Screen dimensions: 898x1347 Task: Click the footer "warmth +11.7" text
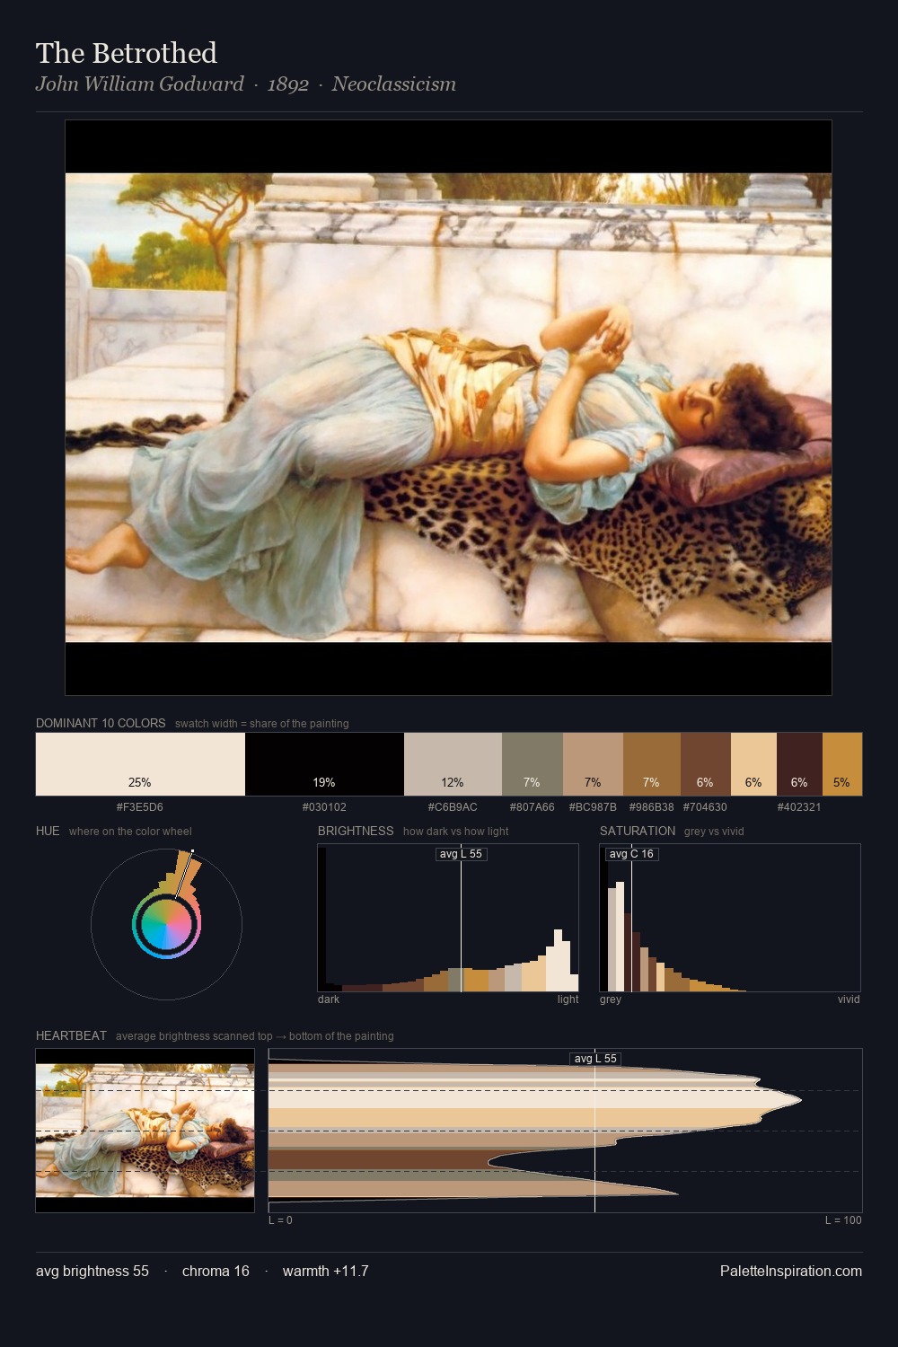pyautogui.click(x=326, y=1271)
